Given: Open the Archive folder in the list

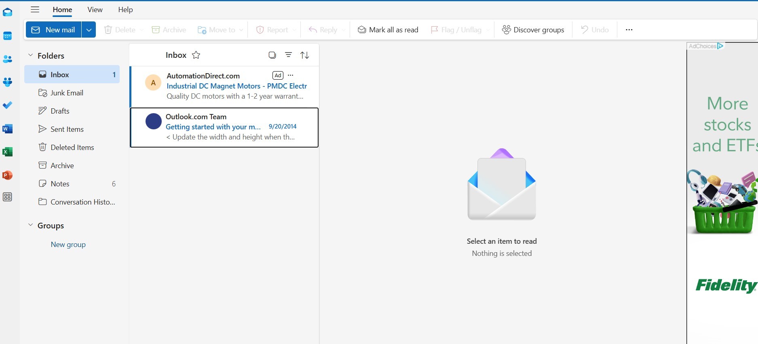Looking at the screenshot, I should (x=72, y=165).
